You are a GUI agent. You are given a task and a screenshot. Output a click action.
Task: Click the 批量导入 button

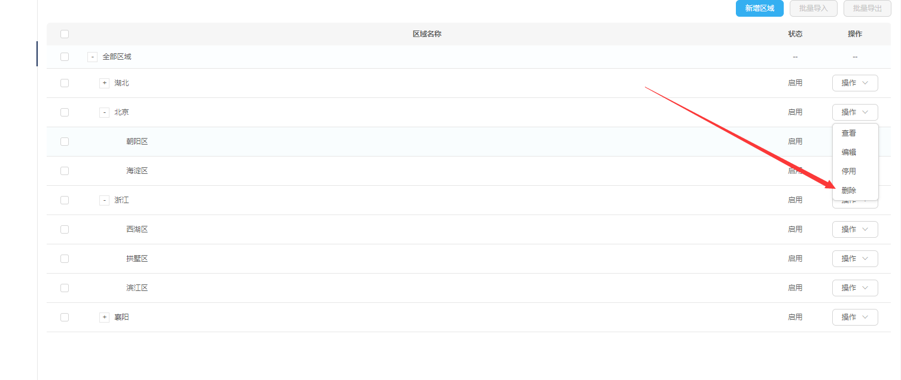pos(813,8)
